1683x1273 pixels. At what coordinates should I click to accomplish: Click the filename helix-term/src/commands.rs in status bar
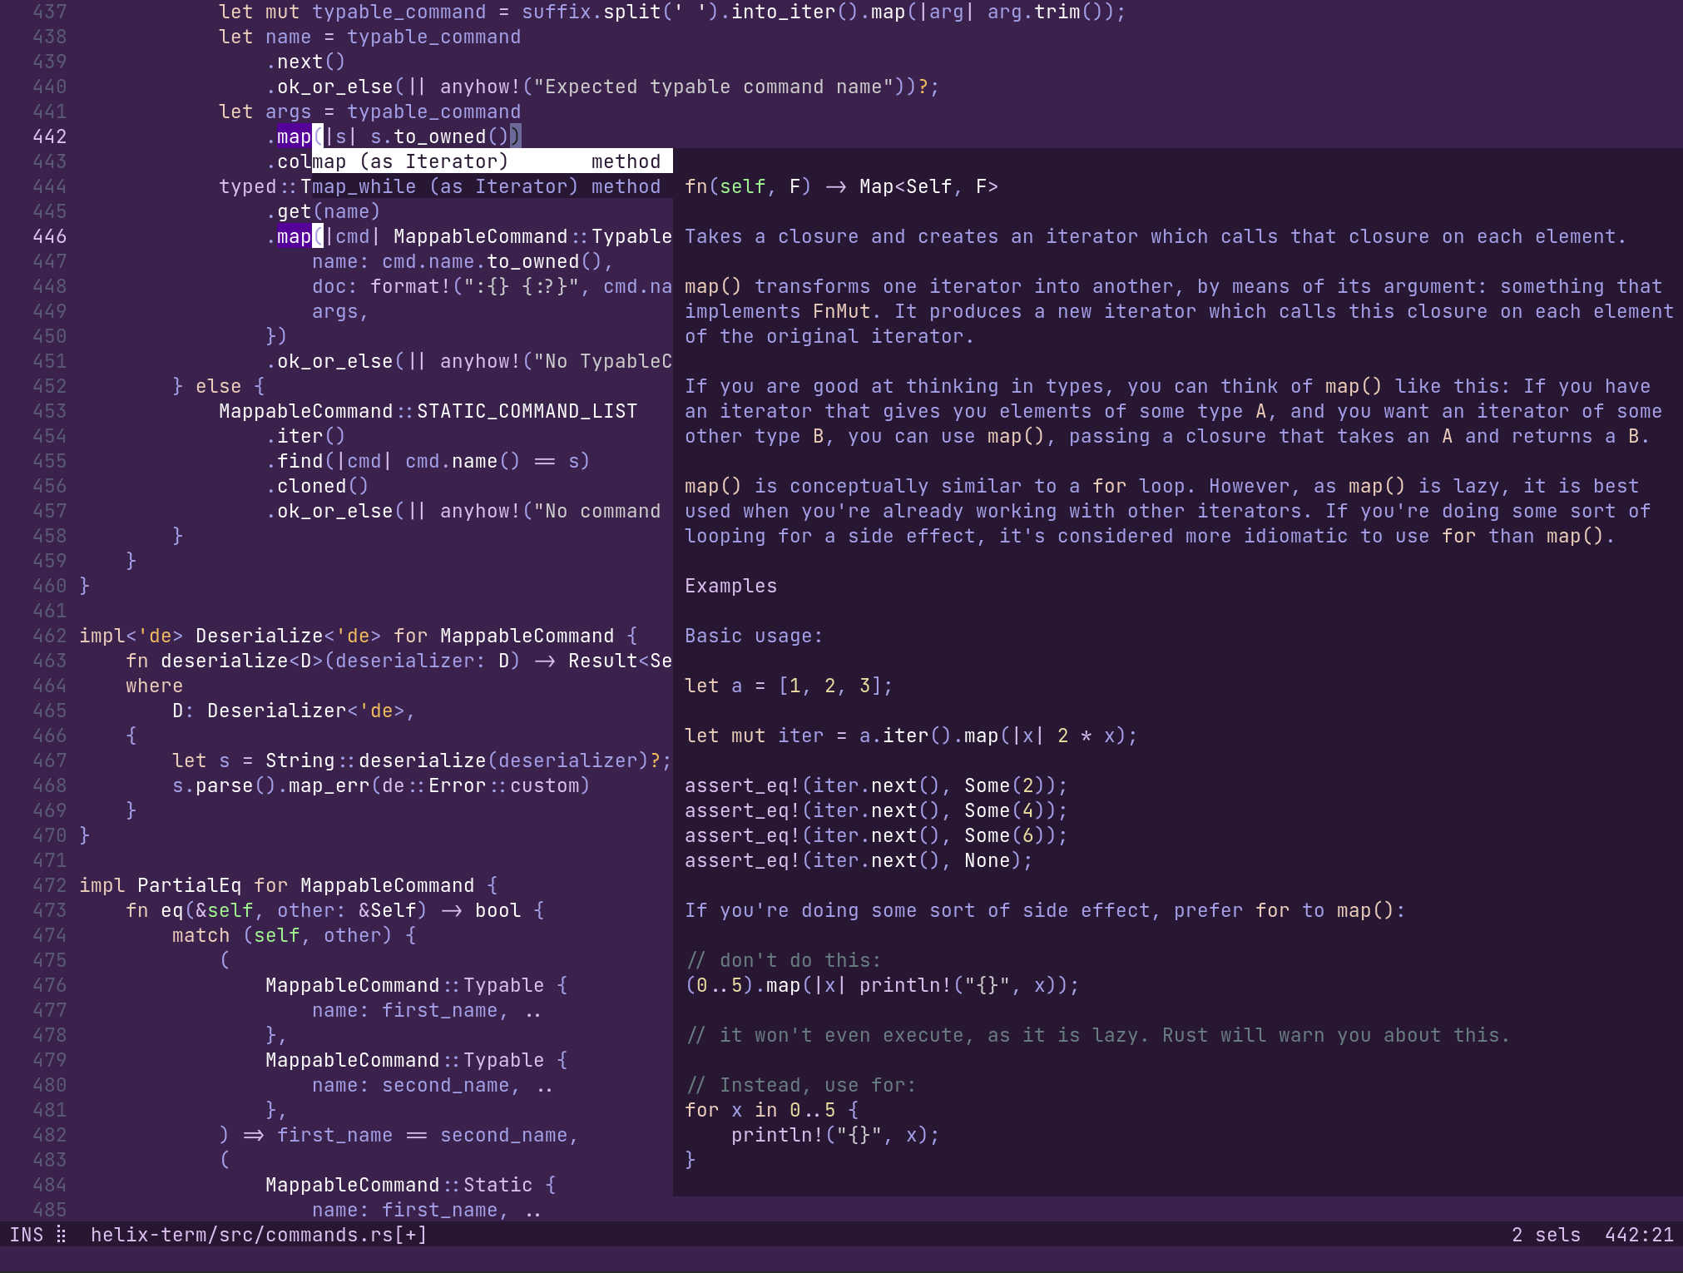tap(258, 1236)
